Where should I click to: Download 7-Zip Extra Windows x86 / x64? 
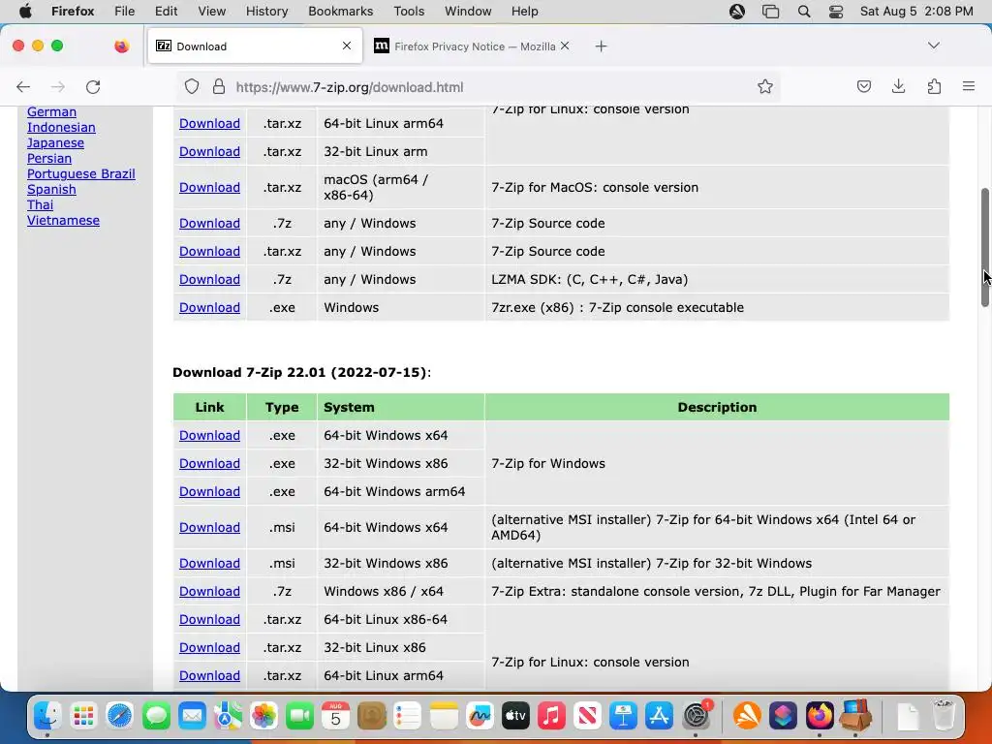tap(209, 592)
